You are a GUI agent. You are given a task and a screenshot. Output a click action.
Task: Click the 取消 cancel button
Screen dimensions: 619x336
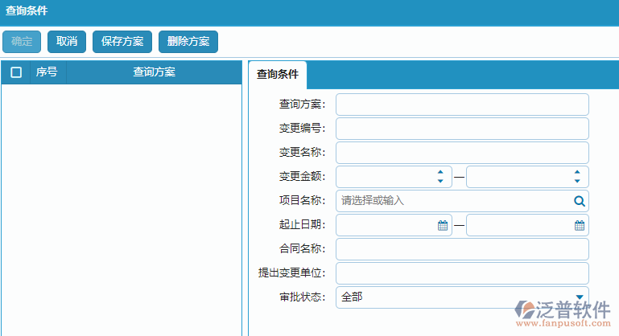point(67,42)
